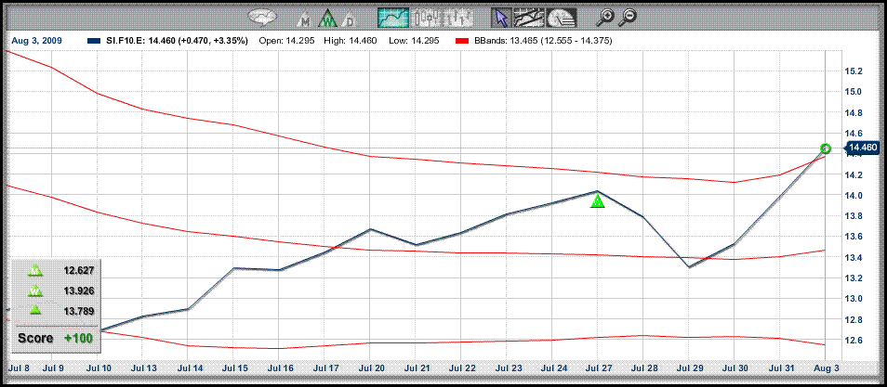Click the Low: 14.295 value
This screenshot has width=887, height=387.
[x=415, y=41]
